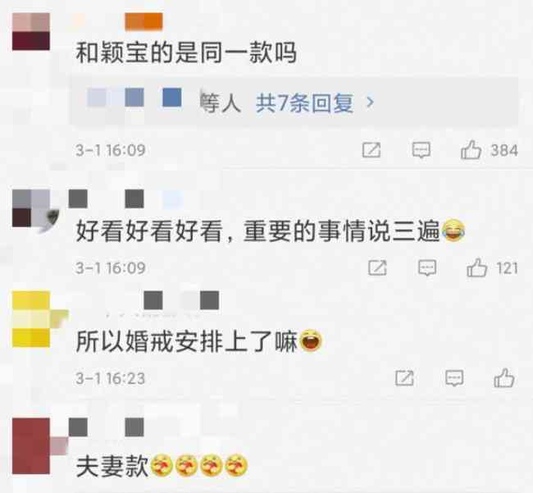The height and width of the screenshot is (493, 533).
Task: Reply to the 好看好看好看 comment
Action: tap(427, 267)
